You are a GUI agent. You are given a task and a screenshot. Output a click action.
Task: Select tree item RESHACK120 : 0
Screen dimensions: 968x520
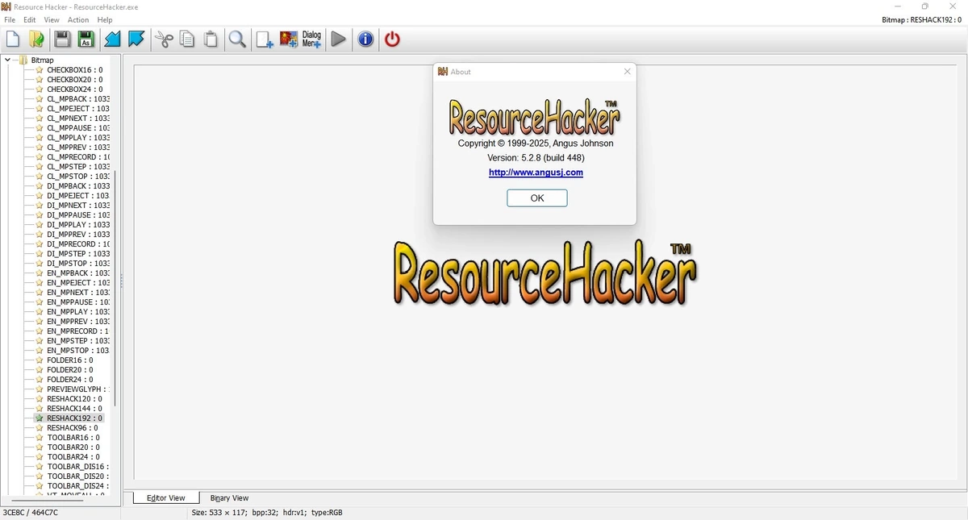point(75,399)
